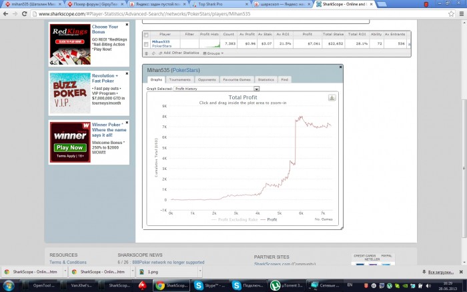Sort by the Total ROI column header
Screen dimensions: 467x292
(x=357, y=34)
